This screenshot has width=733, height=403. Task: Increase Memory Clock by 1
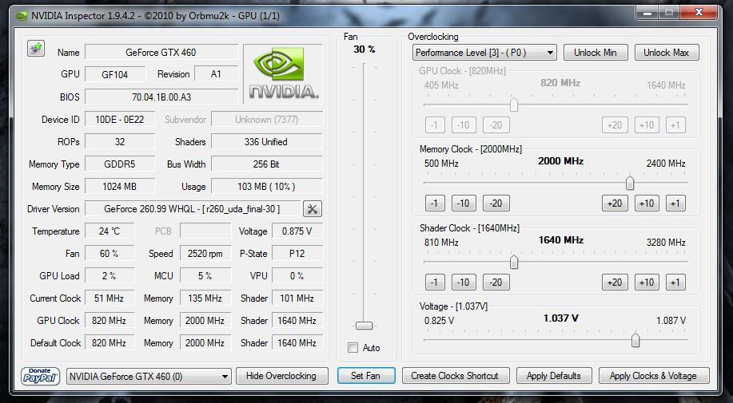click(x=675, y=203)
